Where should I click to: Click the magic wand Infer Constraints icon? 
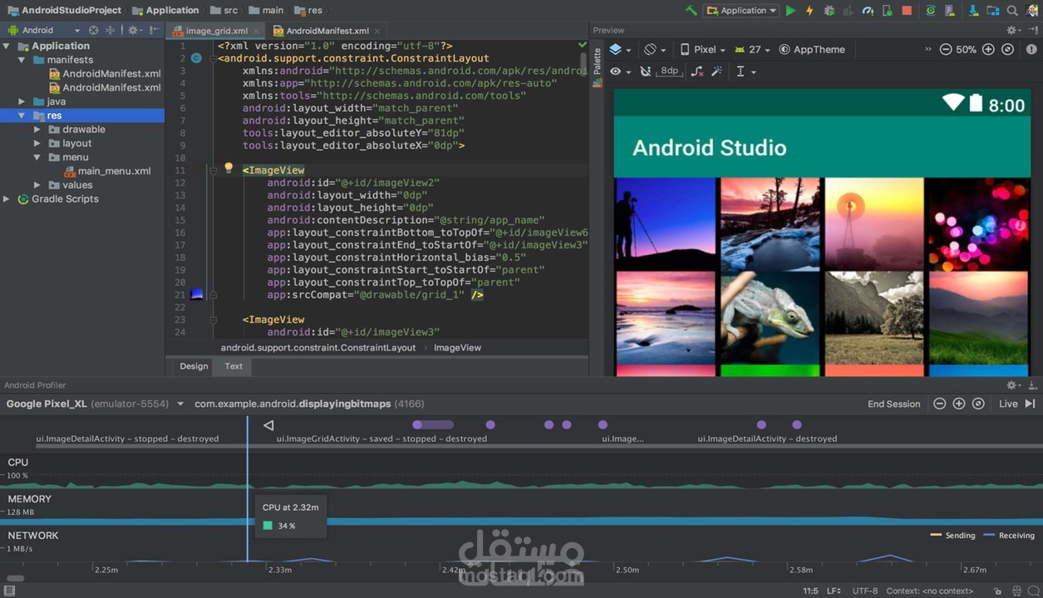(x=716, y=71)
